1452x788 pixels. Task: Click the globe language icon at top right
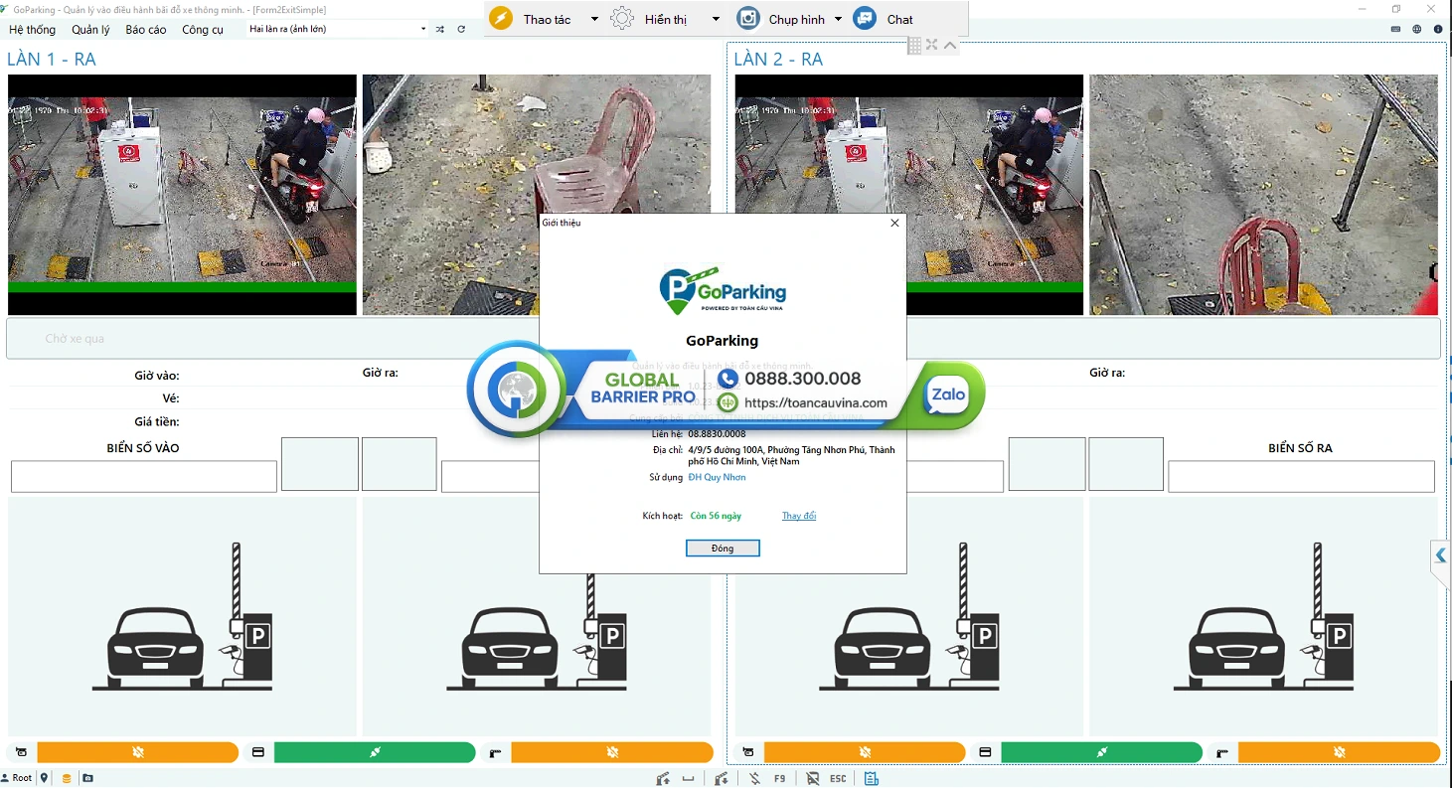coord(1417,29)
